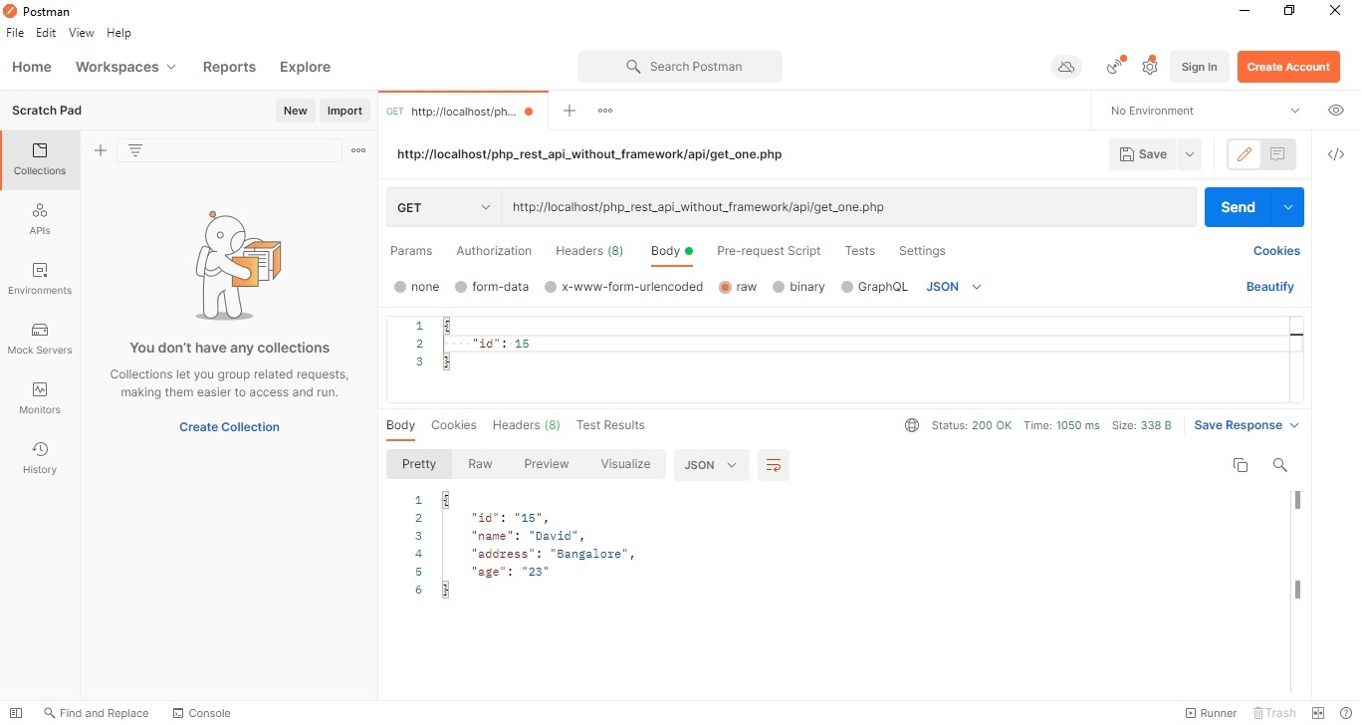
Task: Open the response JSON format dropdown
Action: tap(711, 465)
